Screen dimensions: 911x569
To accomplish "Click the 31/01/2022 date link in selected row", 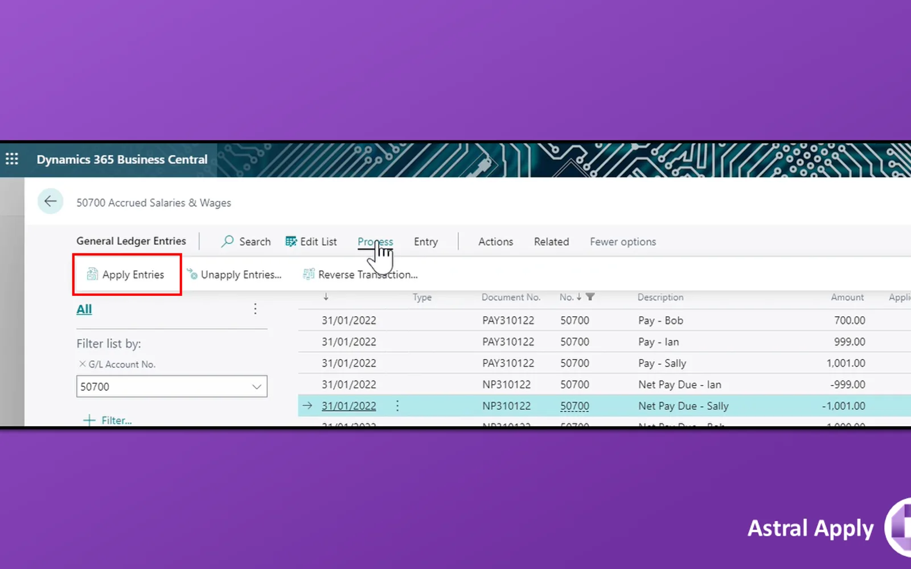I will point(348,406).
